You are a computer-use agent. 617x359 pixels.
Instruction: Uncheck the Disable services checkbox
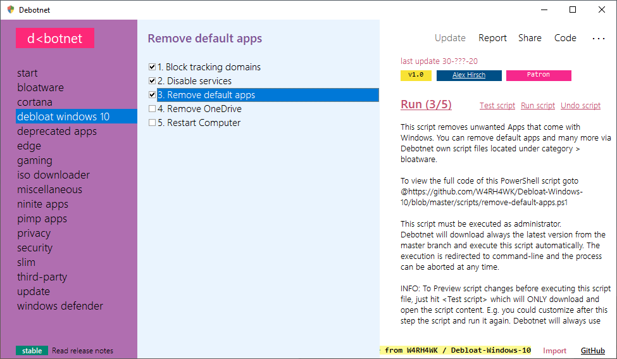coord(152,80)
